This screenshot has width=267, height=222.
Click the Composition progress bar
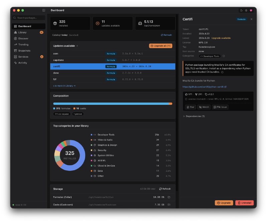[x=113, y=103]
